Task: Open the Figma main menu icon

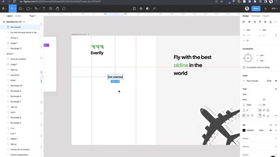Action: pos(3,9)
